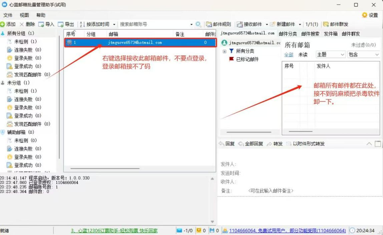Select the 未分组 (1) tree node
Screen dimensions: 383x235
click(18, 83)
